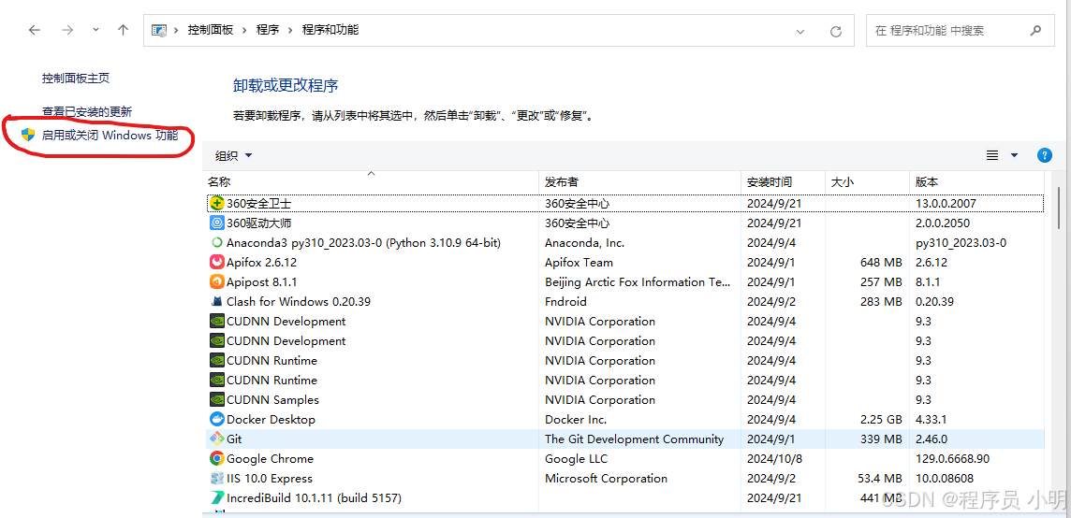Expand the chevron after 程序 in the path

tap(290, 30)
